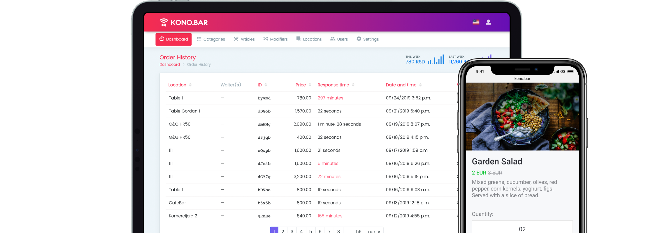This screenshot has height=233, width=653.
Task: Click the This Week bar chart icon
Action: click(436, 60)
